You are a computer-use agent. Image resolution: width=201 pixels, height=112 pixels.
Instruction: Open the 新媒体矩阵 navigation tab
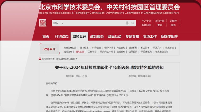pos(169,37)
